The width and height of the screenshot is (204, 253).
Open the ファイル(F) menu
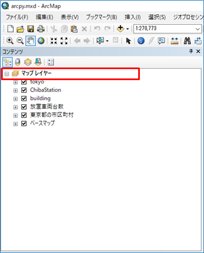(17, 17)
